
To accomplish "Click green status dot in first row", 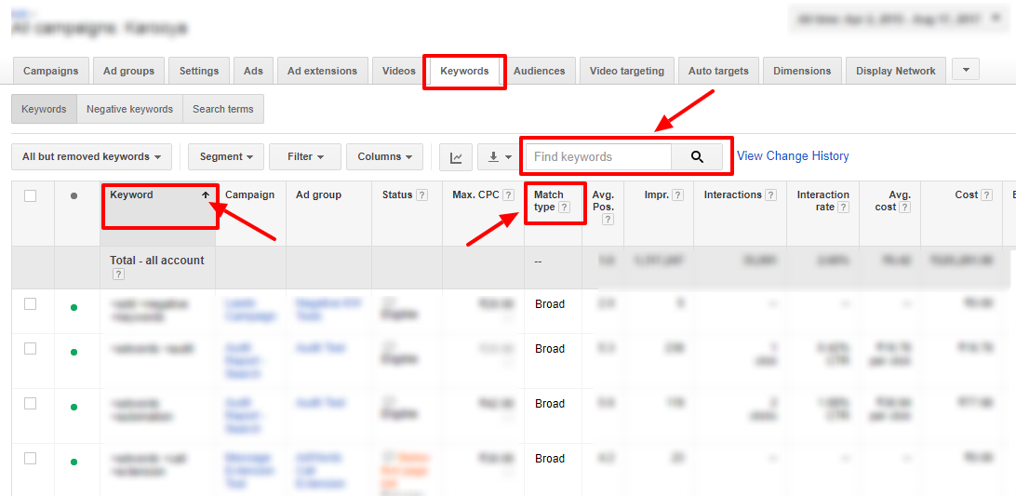I will (x=74, y=307).
